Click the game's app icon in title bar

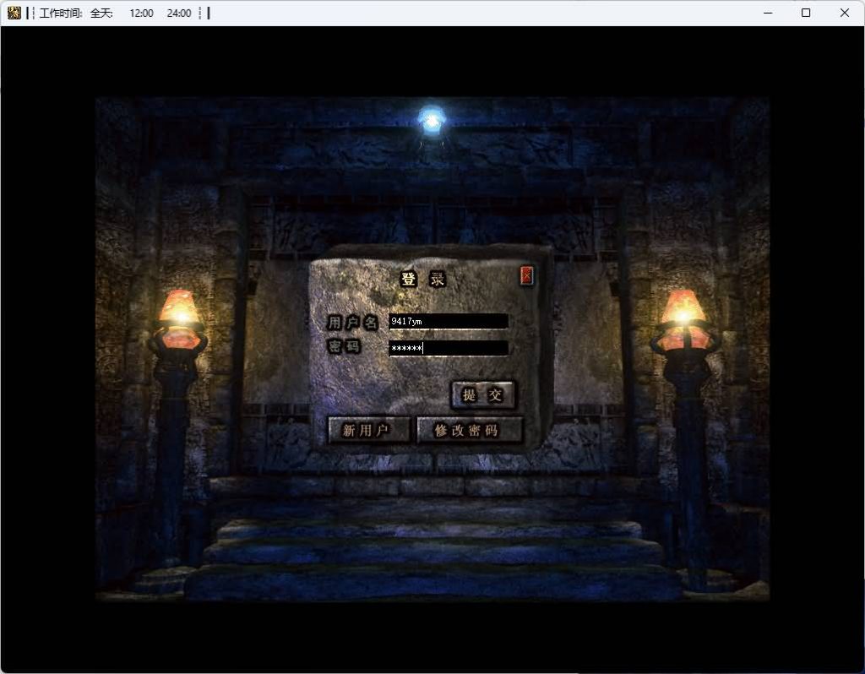pyautogui.click(x=14, y=13)
